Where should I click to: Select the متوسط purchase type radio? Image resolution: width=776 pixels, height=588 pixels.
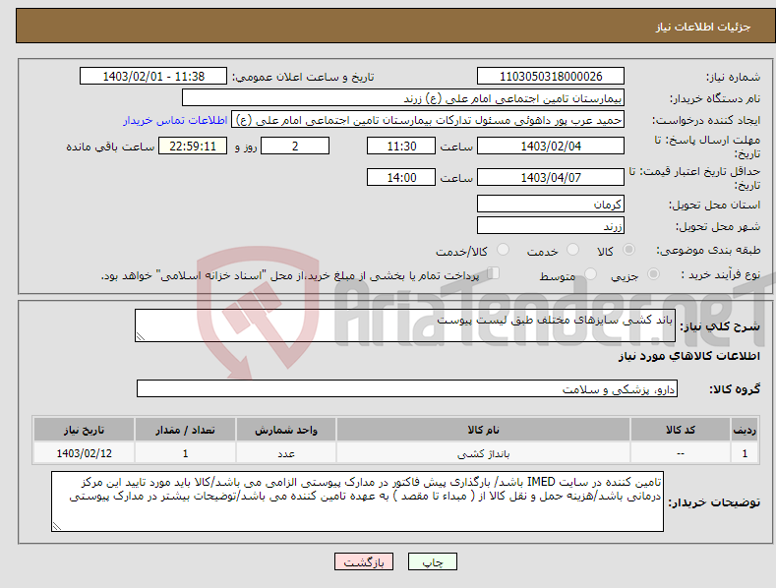point(590,273)
